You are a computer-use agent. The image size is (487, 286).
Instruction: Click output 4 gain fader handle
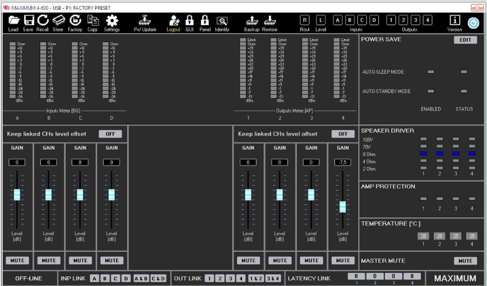click(343, 206)
